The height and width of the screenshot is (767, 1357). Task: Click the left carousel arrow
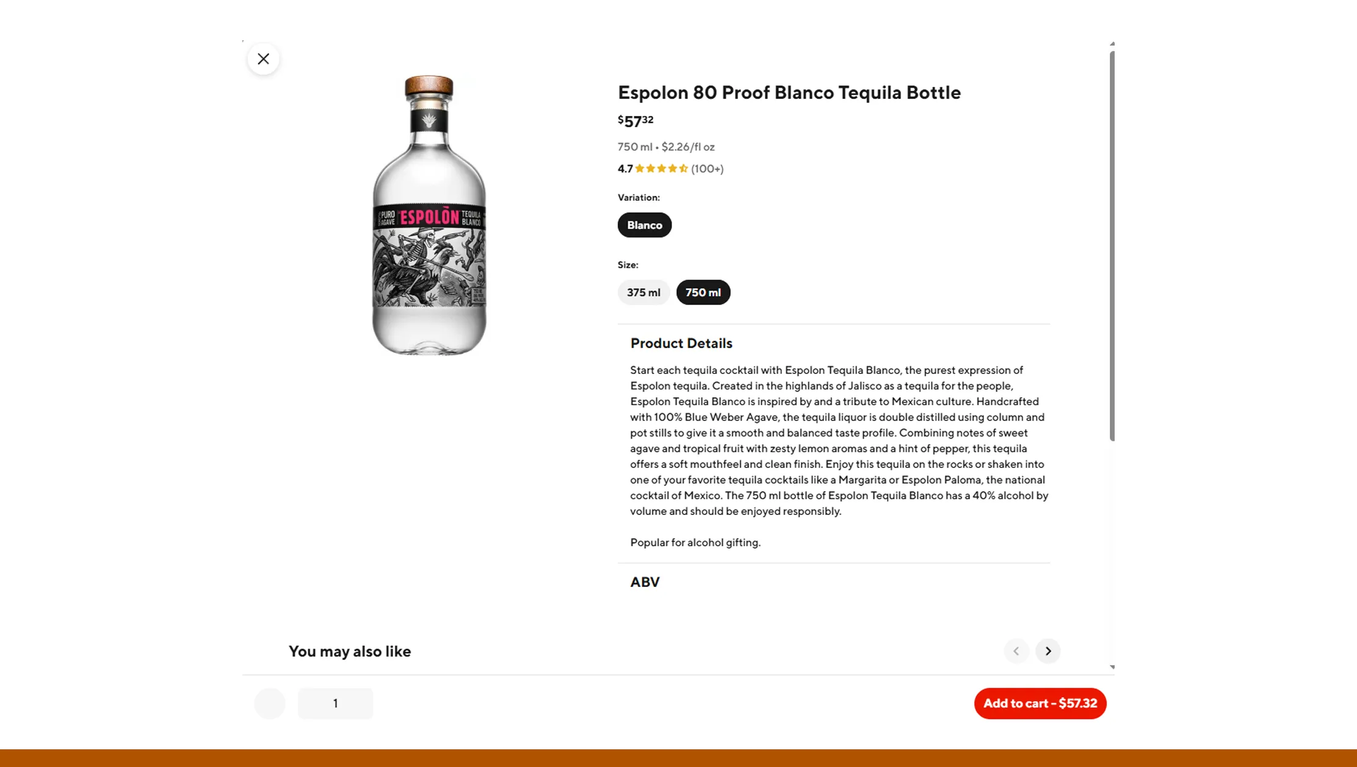(x=1016, y=651)
